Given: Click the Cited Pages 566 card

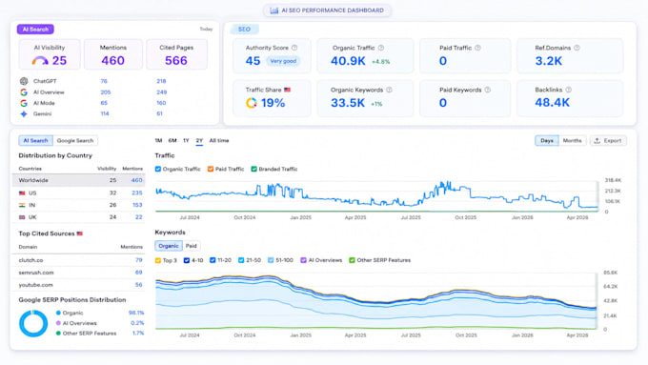Looking at the screenshot, I should pyautogui.click(x=176, y=54).
